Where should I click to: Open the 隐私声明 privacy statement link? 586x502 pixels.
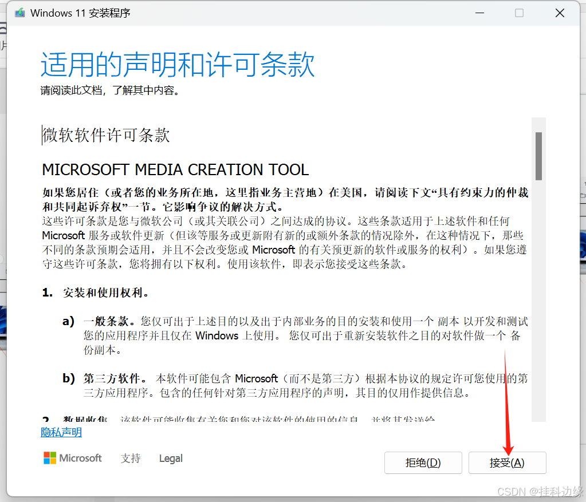click(61, 432)
